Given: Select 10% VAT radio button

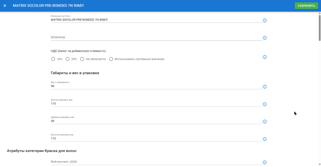Looking at the screenshot, I should pos(53,59).
